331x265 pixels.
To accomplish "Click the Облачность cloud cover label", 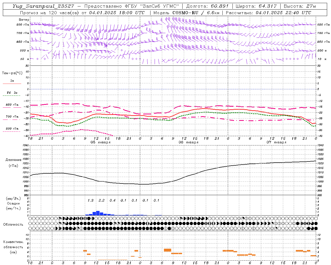I will [13, 224].
